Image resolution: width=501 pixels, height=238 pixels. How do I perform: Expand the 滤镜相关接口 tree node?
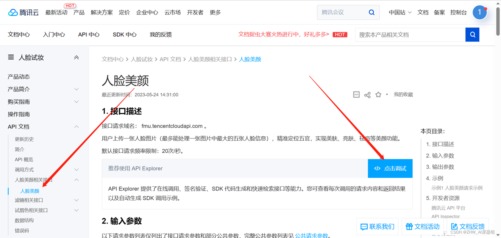point(76,200)
